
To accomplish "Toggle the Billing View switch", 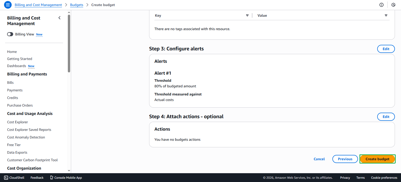I will (x=10, y=34).
